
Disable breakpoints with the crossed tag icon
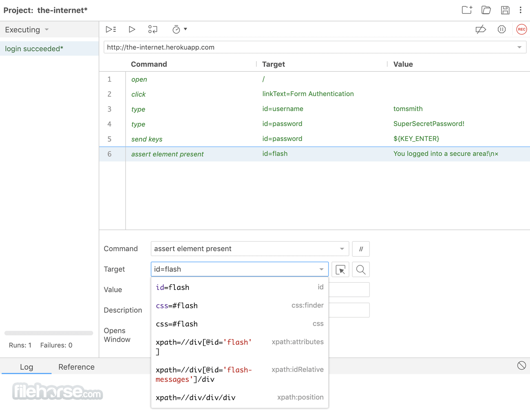pos(481,29)
